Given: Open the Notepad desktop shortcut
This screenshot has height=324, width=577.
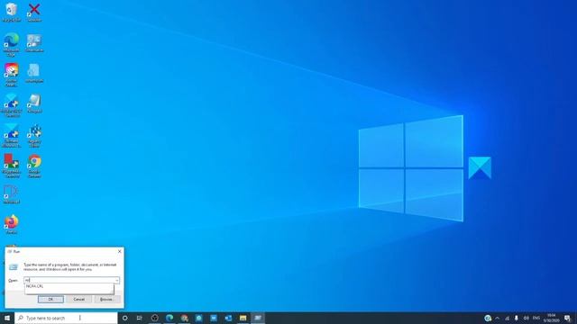Looking at the screenshot, I should click(x=34, y=103).
